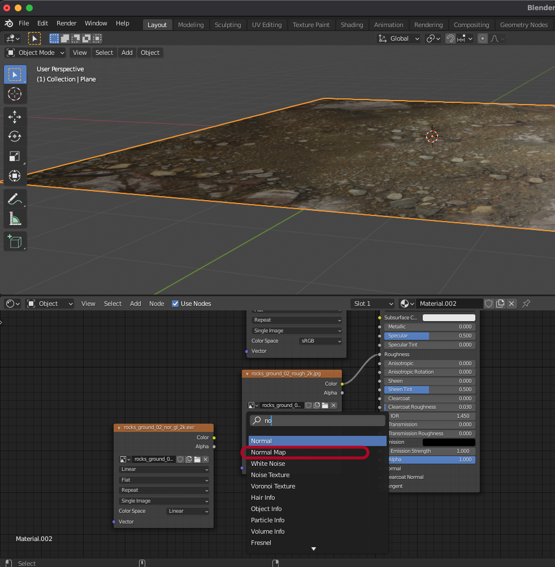The image size is (555, 567).
Task: Select the Measure tool
Action: [x=15, y=218]
